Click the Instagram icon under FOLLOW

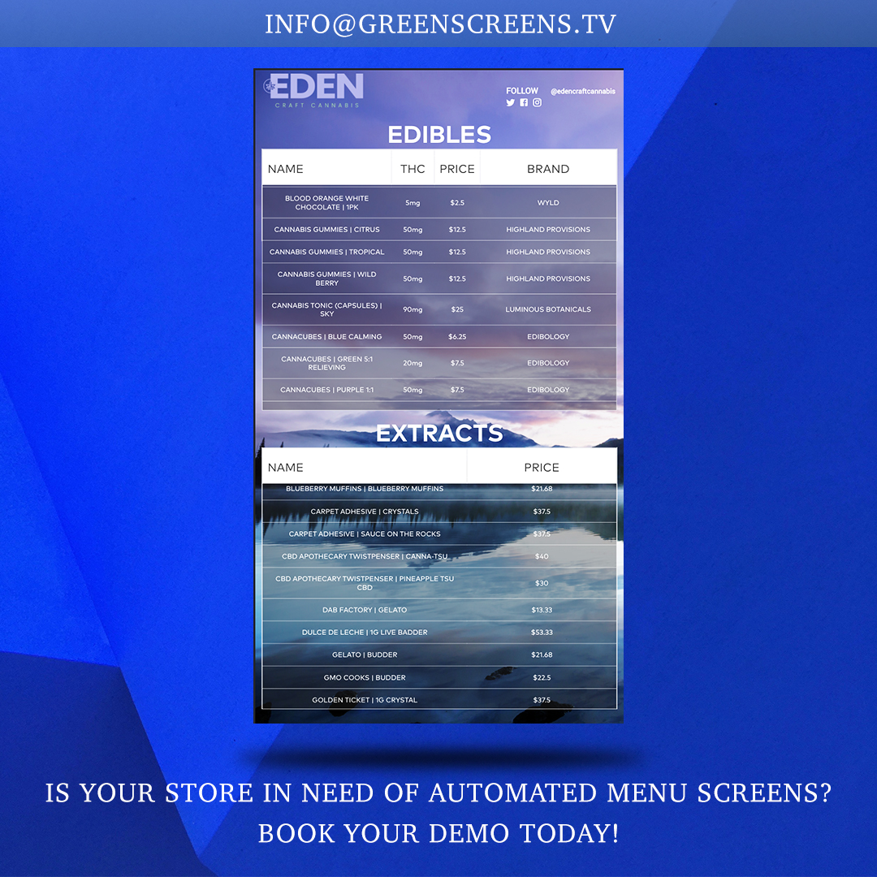click(x=537, y=102)
